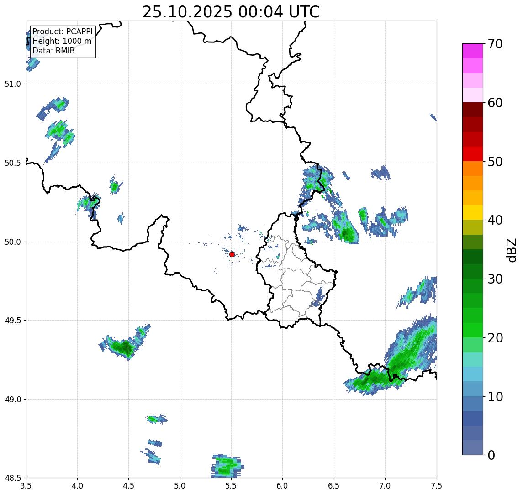Click the longitude axis label 5.5
The width and height of the screenshot is (523, 495).
[232, 486]
